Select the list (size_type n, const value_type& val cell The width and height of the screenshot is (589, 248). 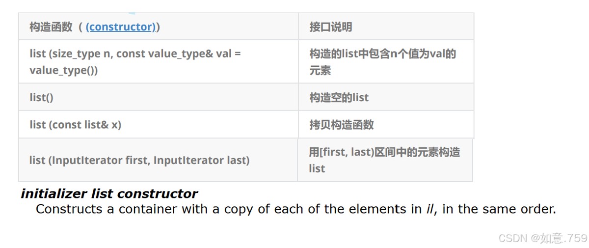[x=159, y=61]
